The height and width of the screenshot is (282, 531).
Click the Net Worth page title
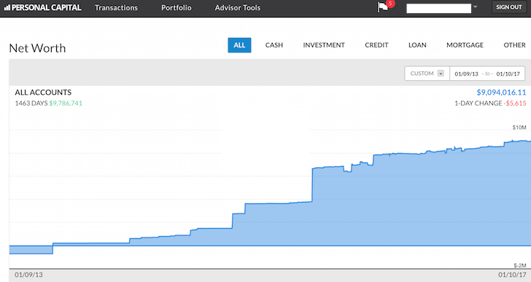37,48
